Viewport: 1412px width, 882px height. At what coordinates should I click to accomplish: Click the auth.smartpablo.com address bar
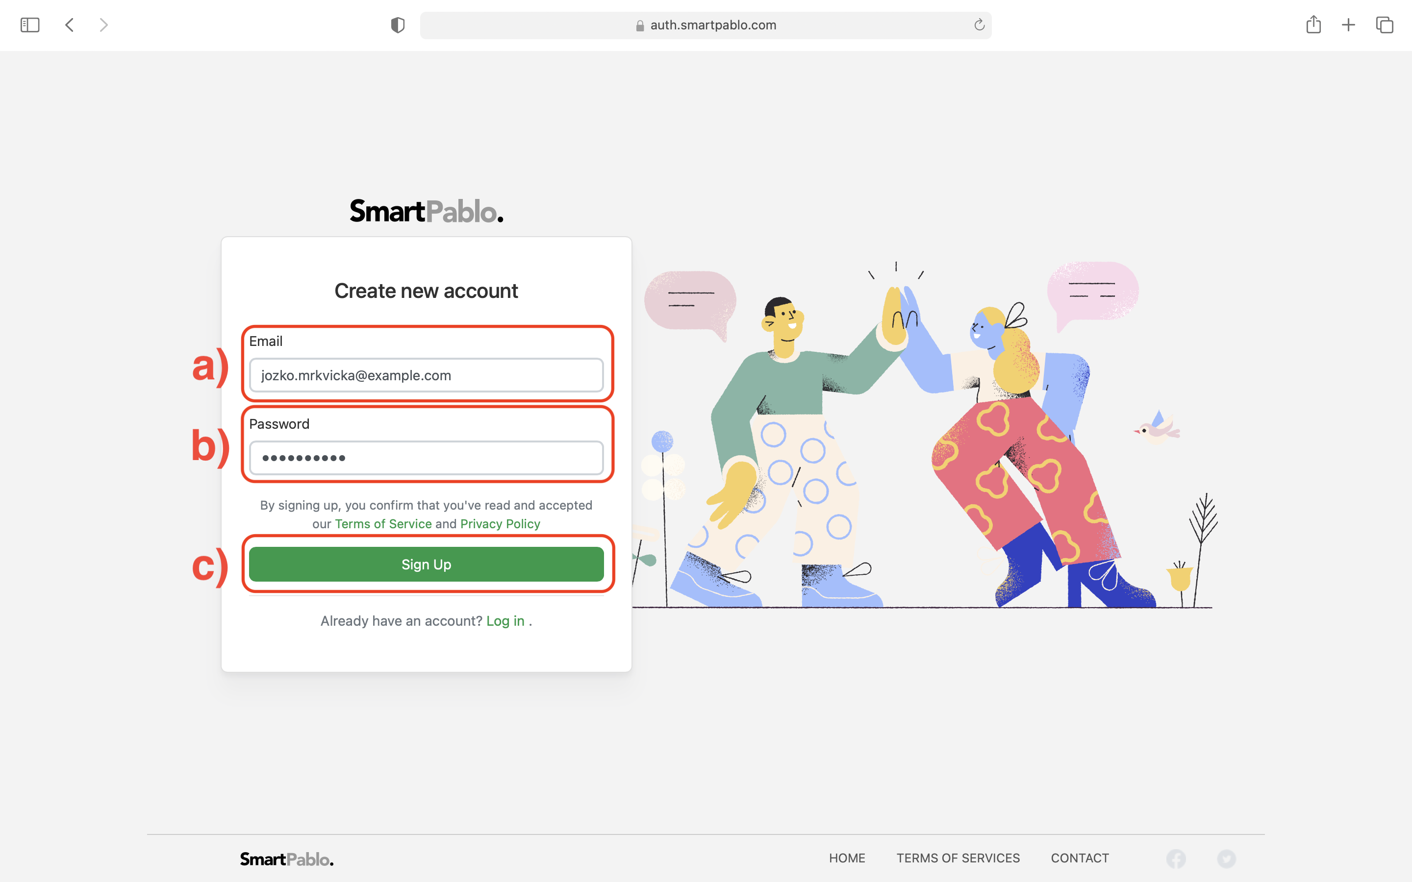(x=706, y=25)
